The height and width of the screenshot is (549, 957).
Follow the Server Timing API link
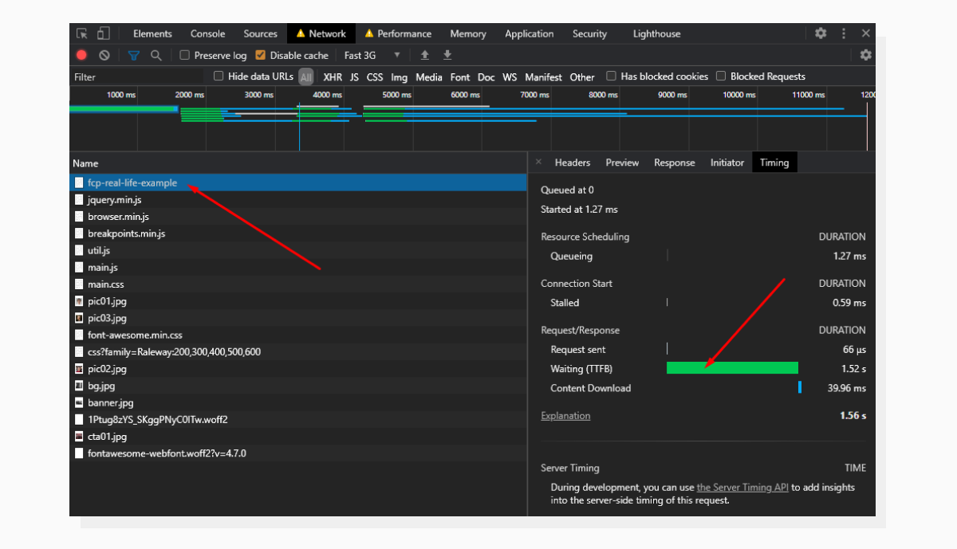point(742,487)
